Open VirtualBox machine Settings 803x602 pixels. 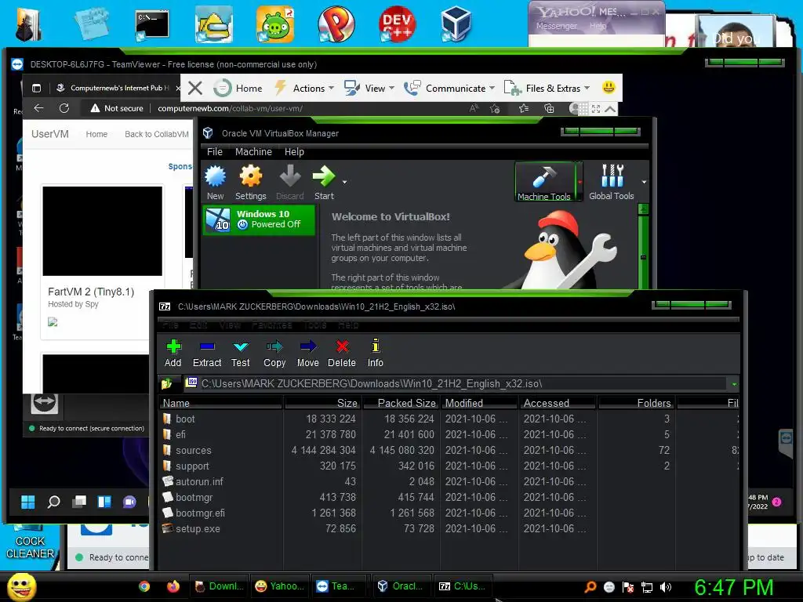250,182
